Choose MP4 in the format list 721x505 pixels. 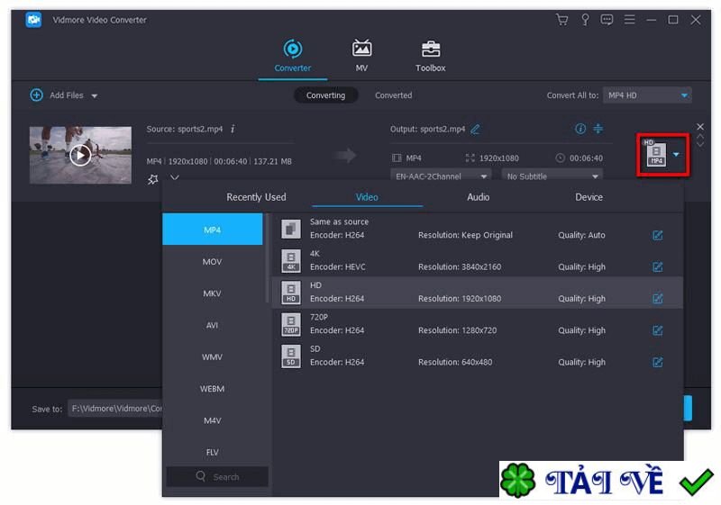coord(213,229)
